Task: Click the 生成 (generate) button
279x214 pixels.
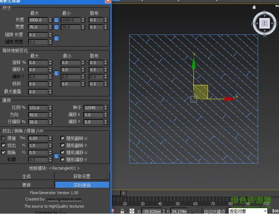Action: 27,176
